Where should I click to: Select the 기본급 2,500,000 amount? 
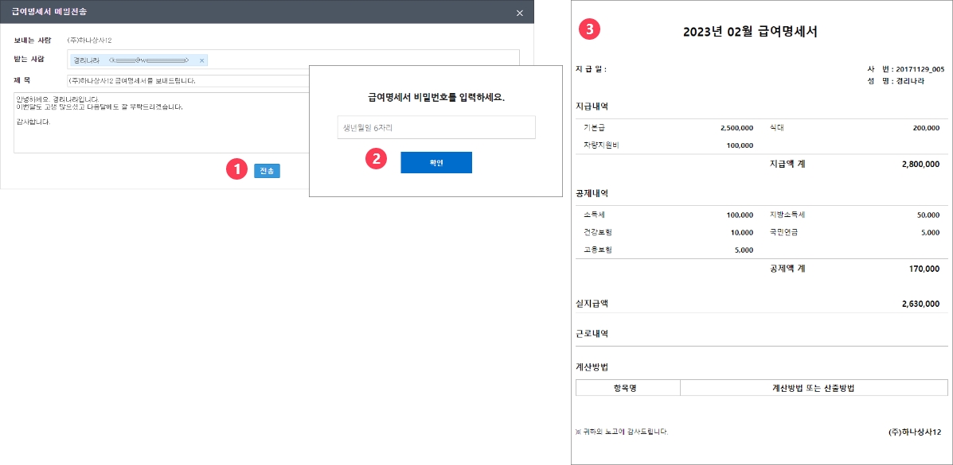pos(736,127)
